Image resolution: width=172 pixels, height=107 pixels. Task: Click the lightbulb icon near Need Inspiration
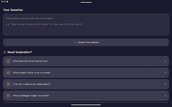(5, 52)
